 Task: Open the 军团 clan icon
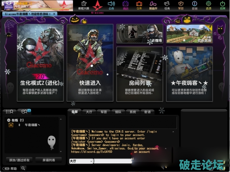tap(181, 5)
